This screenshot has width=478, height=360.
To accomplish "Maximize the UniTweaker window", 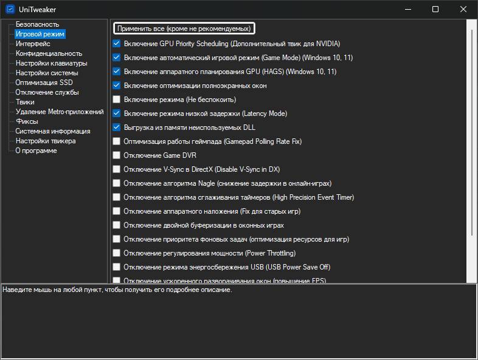I will [x=435, y=10].
